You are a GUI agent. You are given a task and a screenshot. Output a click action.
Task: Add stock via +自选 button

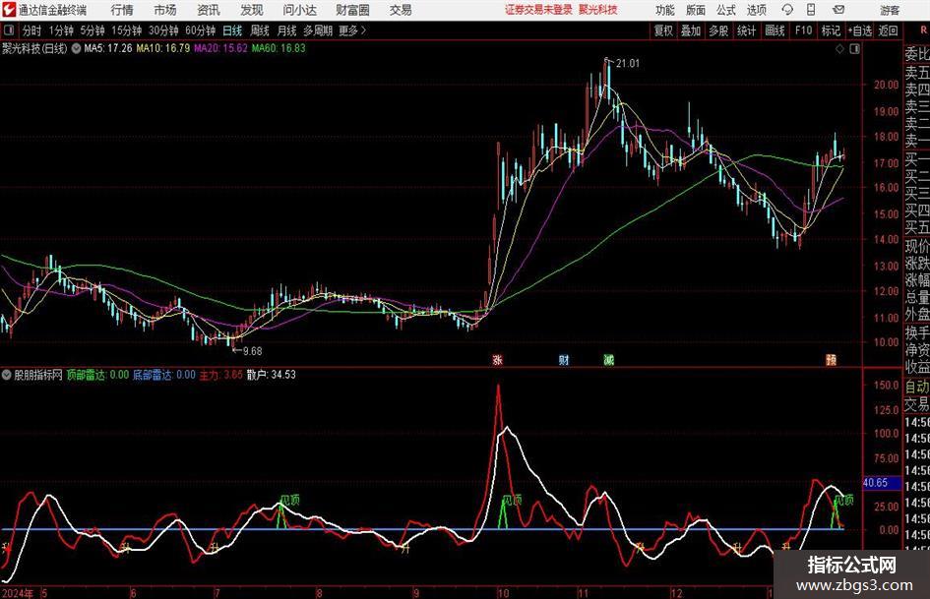click(x=859, y=30)
